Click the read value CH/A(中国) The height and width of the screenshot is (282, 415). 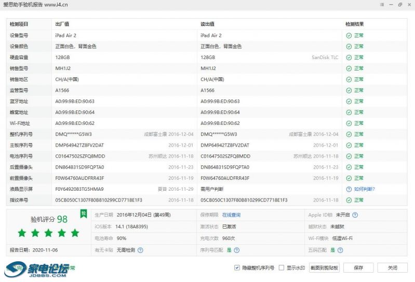(x=212, y=79)
